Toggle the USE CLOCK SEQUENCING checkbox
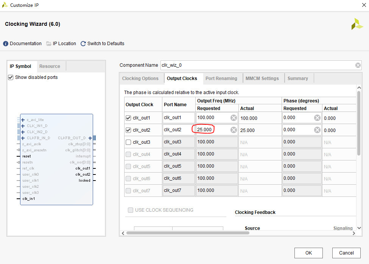This screenshot has height=264, width=369. tap(130, 210)
